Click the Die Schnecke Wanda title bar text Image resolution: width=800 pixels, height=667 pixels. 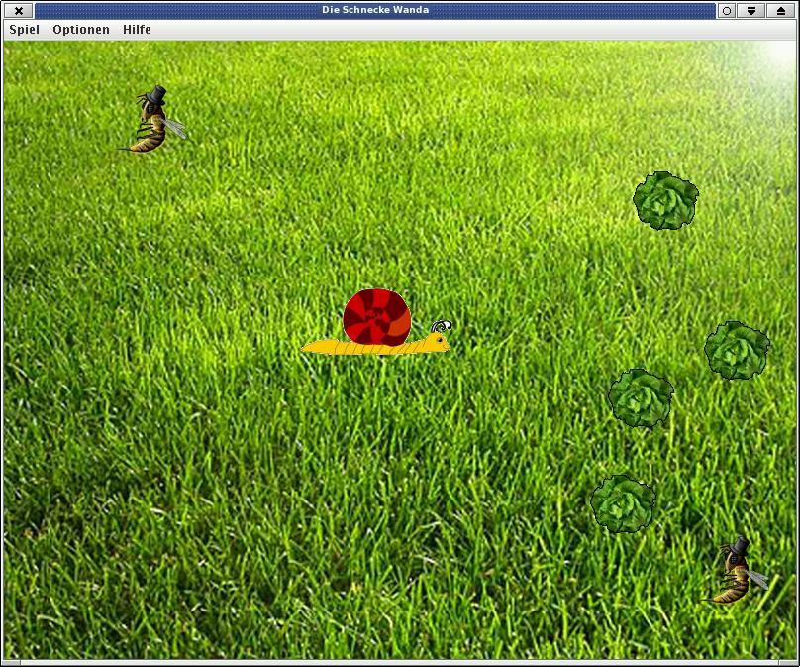click(x=375, y=10)
